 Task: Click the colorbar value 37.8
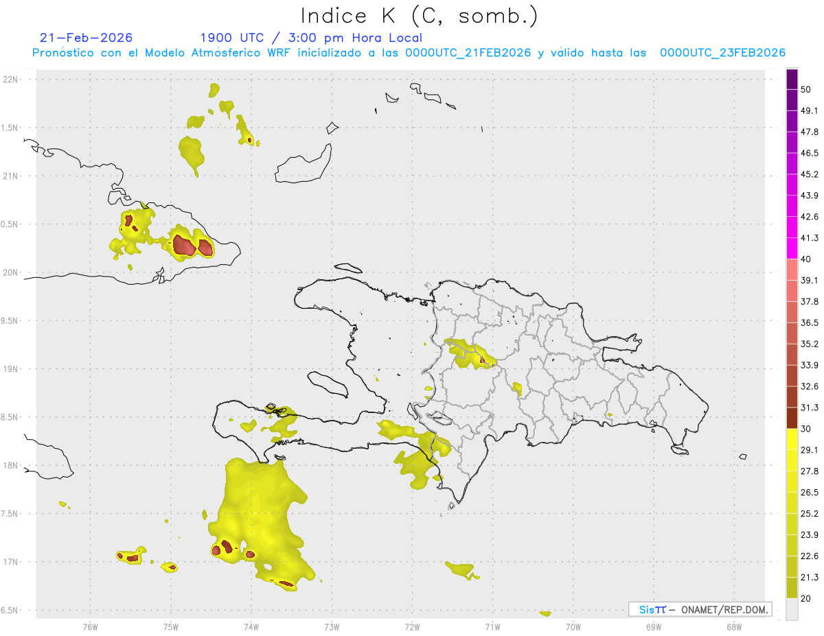pyautogui.click(x=810, y=302)
